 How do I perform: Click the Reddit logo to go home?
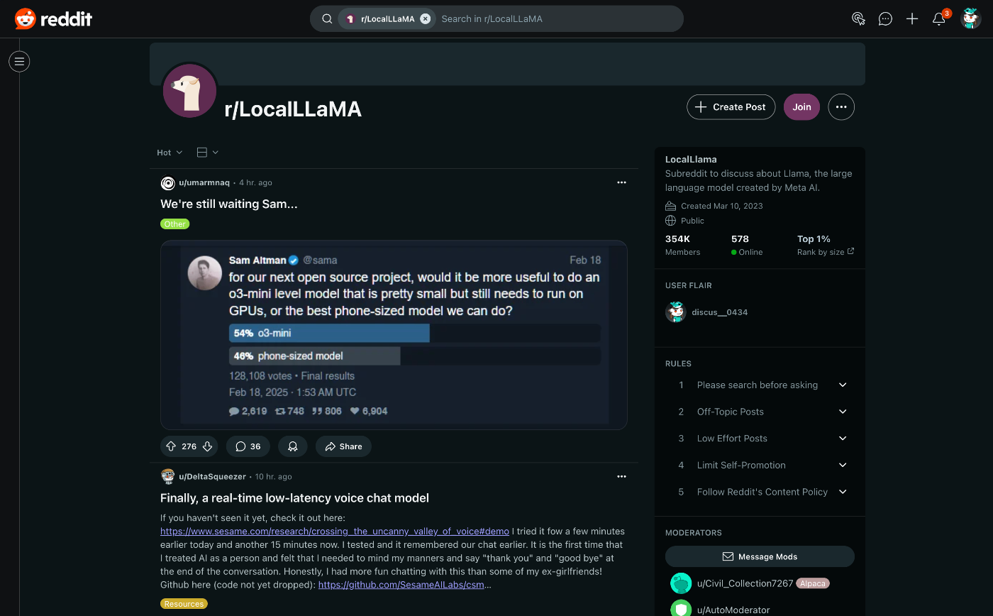click(x=53, y=19)
